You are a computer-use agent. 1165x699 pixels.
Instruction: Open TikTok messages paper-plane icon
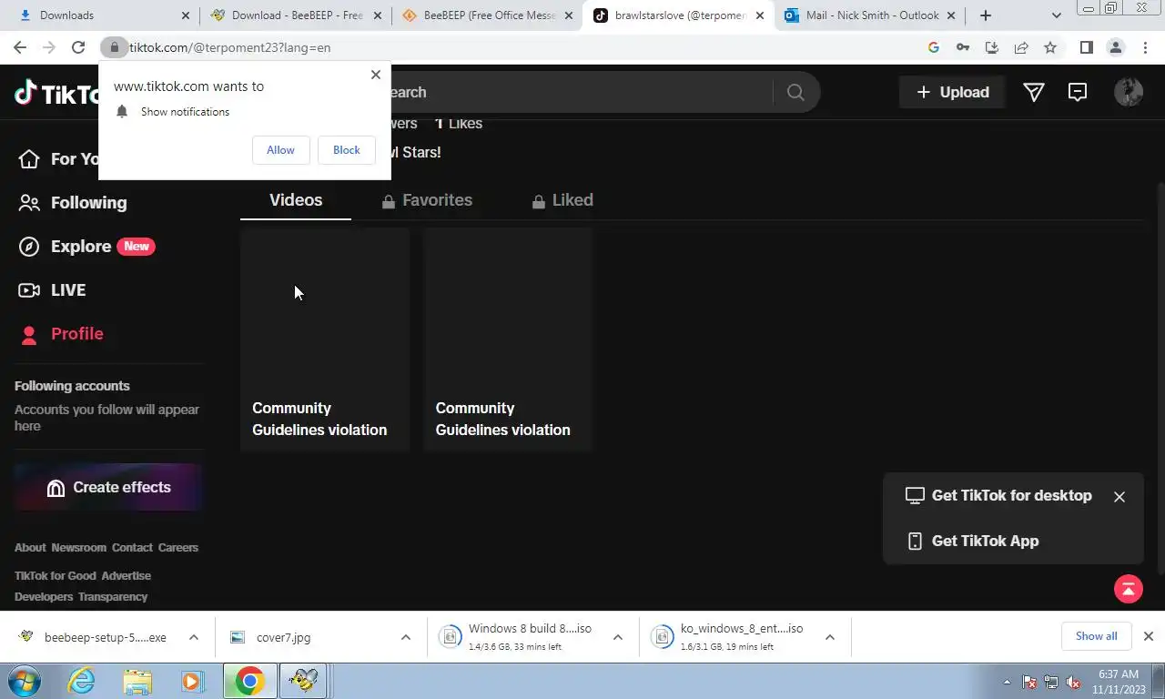[x=1034, y=92]
